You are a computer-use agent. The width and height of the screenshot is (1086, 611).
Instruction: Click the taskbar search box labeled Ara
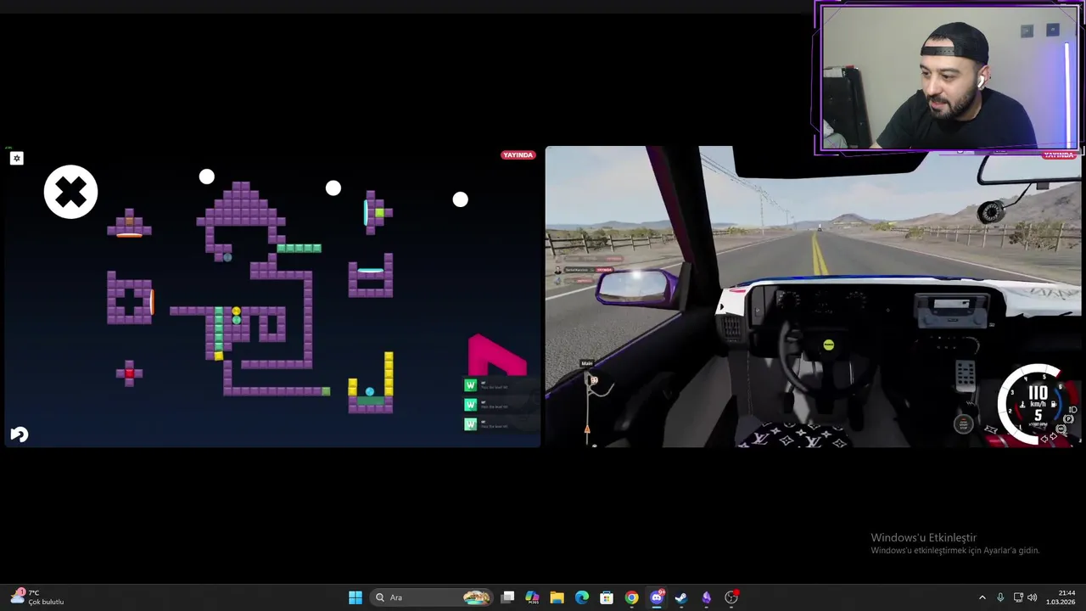click(x=433, y=597)
